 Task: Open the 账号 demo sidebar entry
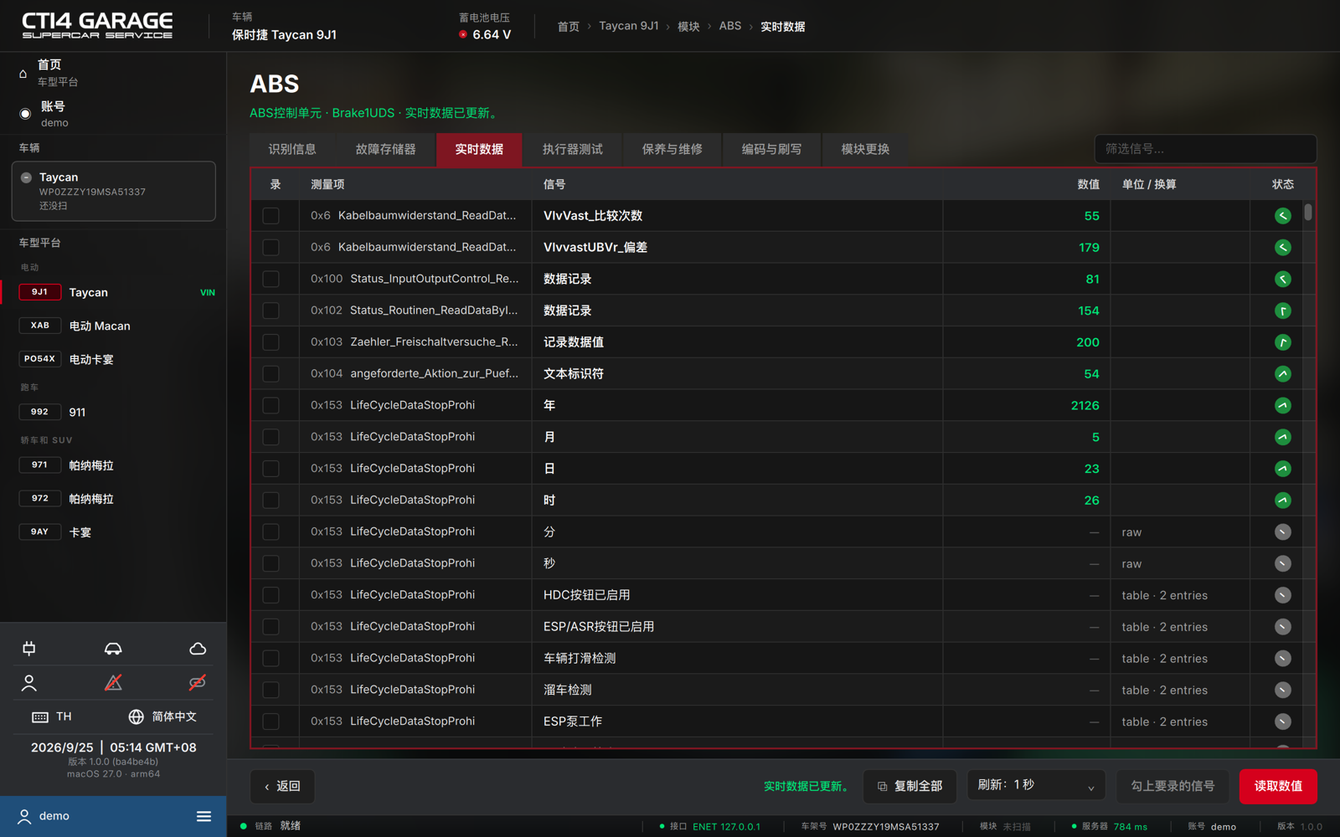(113, 114)
